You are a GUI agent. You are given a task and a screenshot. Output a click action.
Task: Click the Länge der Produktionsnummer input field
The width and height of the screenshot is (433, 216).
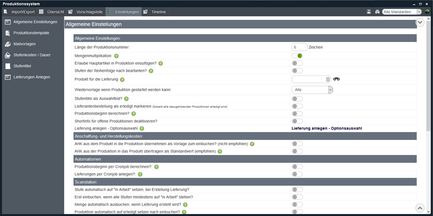299,47
